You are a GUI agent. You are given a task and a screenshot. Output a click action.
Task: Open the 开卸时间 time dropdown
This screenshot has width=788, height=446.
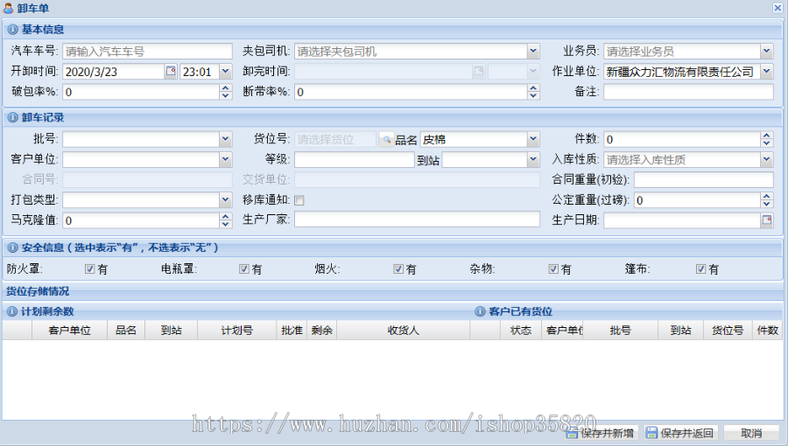226,71
